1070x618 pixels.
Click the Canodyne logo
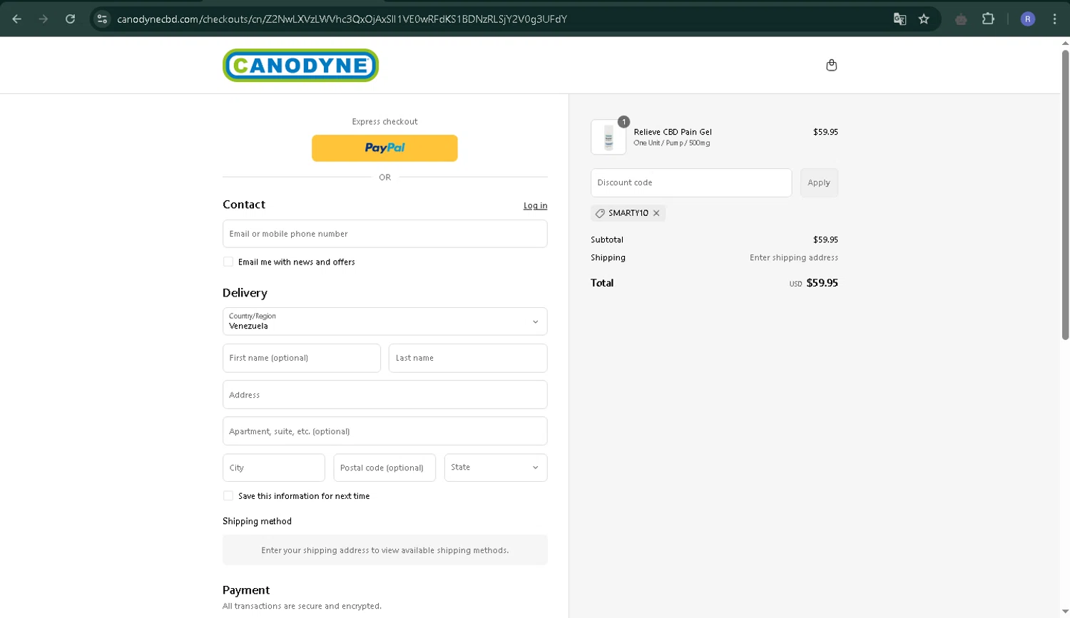point(300,65)
